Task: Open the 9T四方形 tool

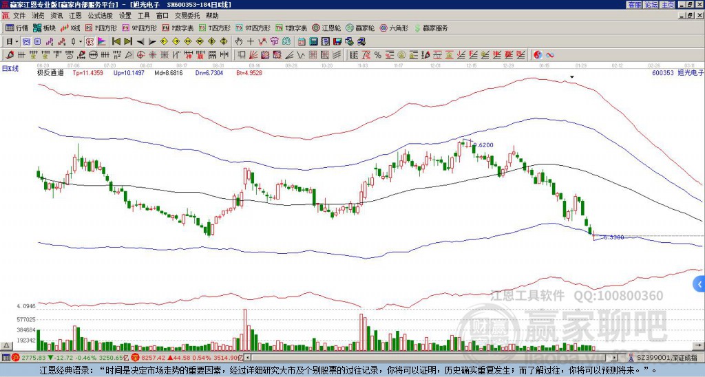Action: (x=253, y=28)
